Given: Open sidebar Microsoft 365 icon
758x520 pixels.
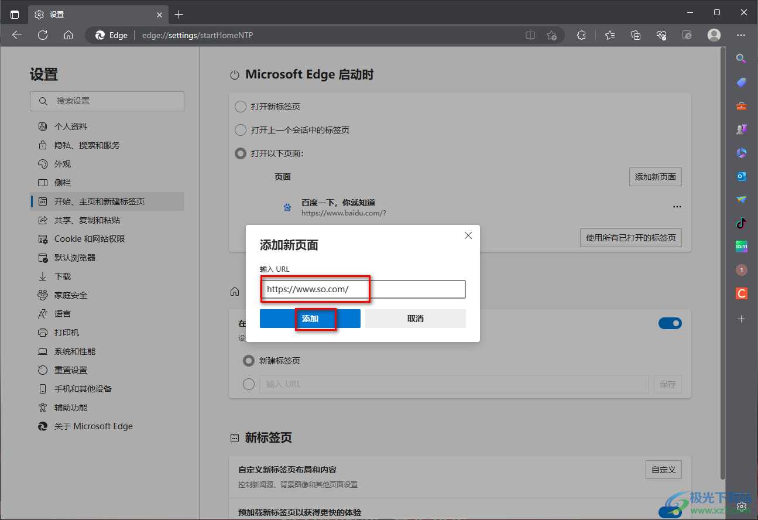Looking at the screenshot, I should [x=742, y=153].
